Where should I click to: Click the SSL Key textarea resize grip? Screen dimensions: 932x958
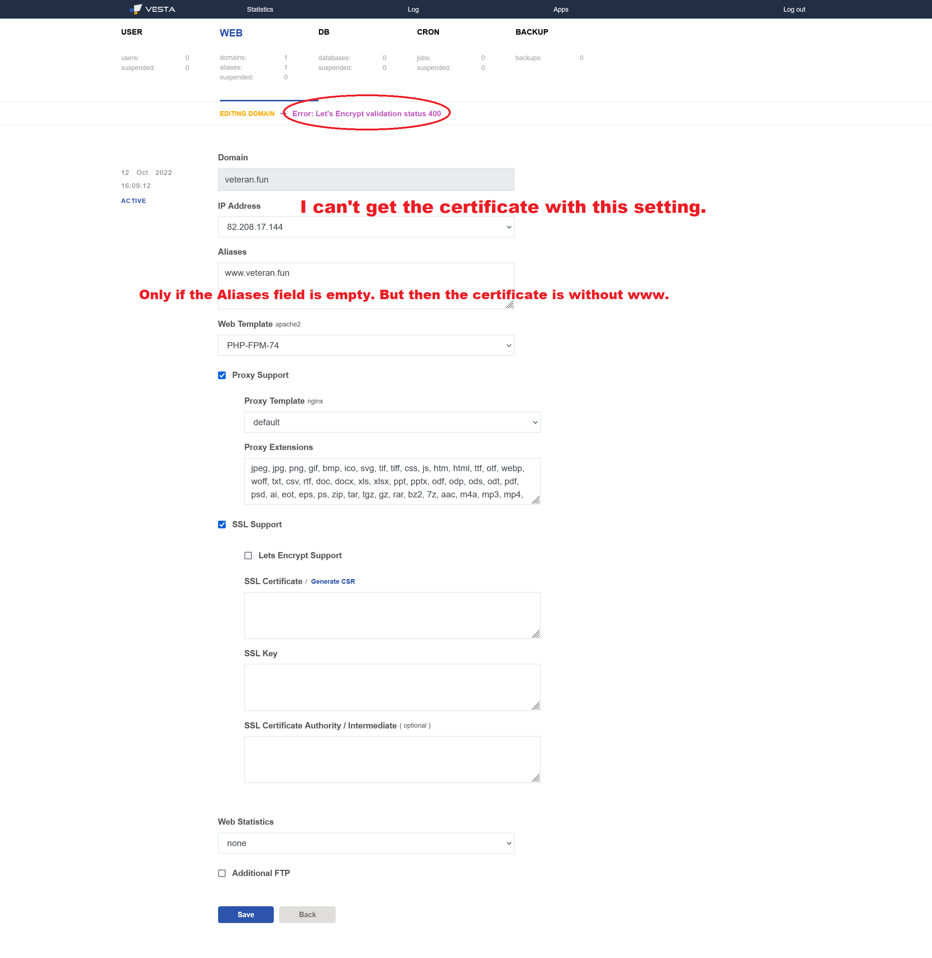tap(536, 705)
